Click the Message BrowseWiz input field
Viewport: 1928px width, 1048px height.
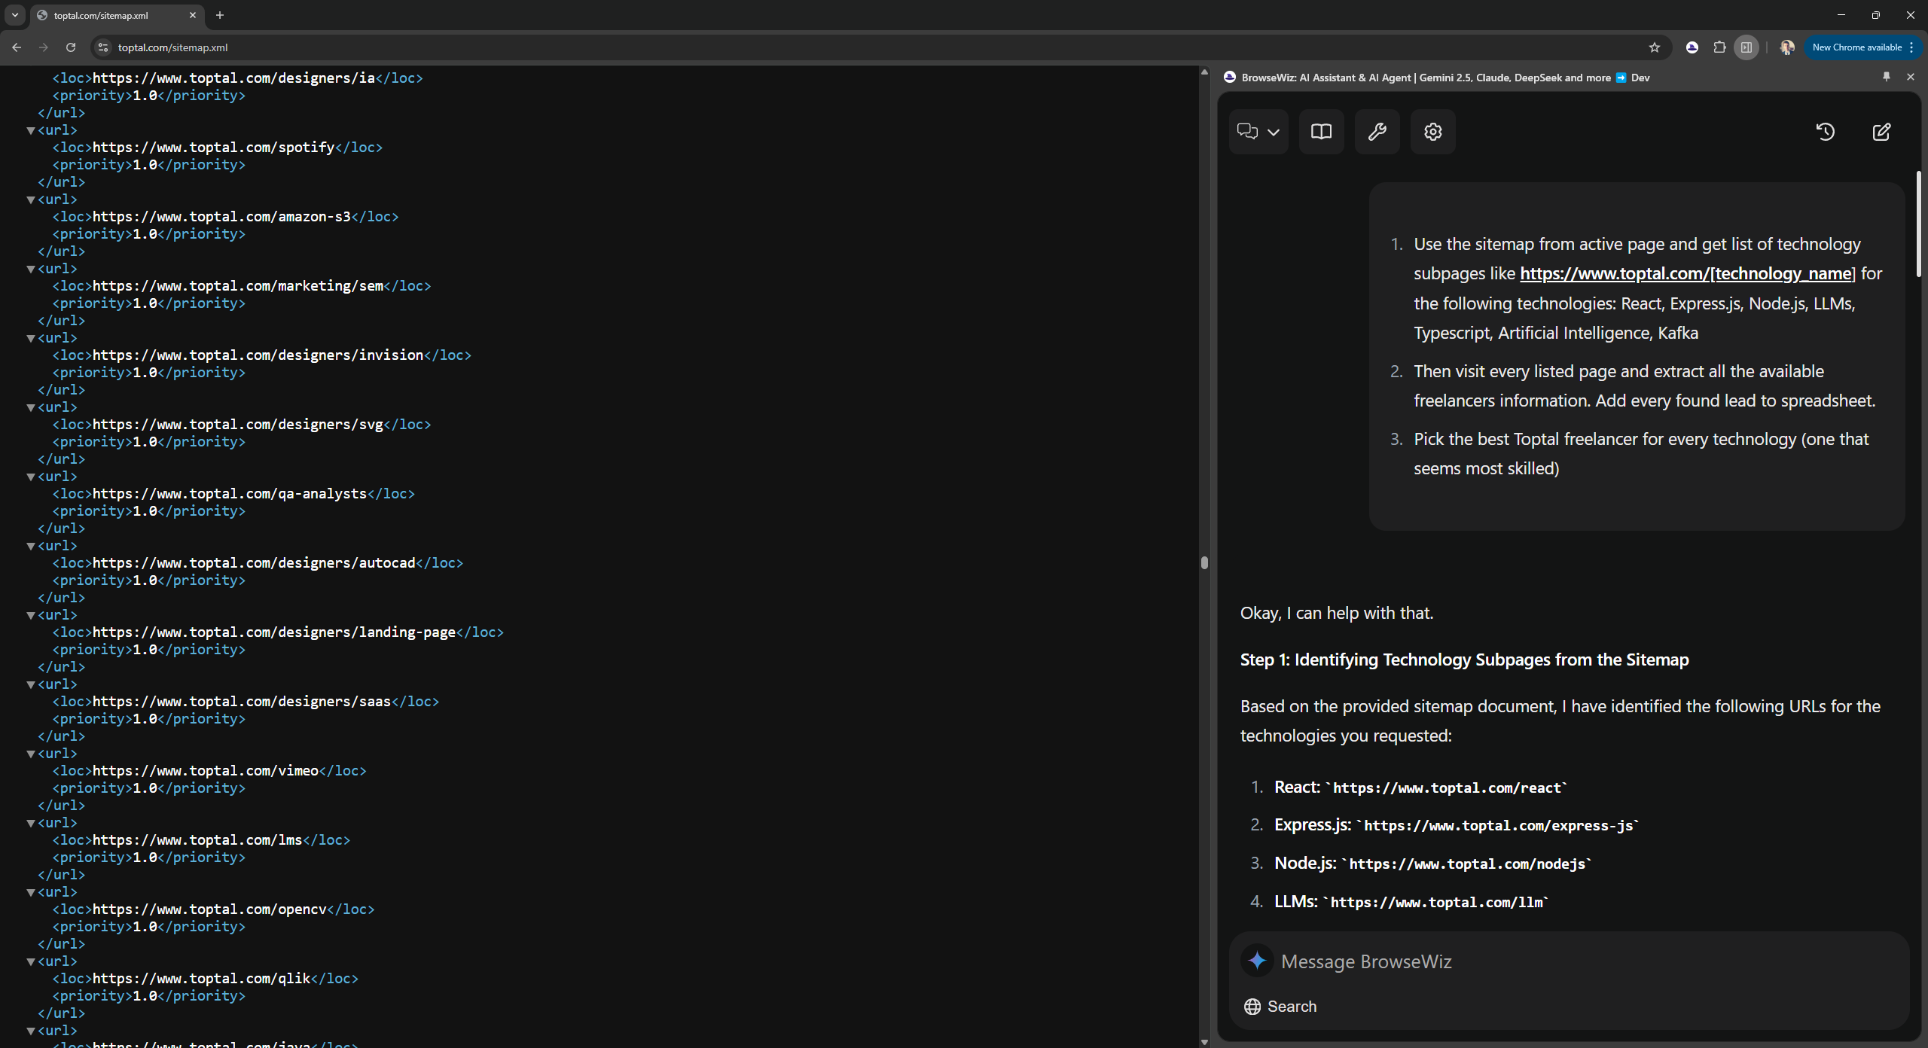1582,961
